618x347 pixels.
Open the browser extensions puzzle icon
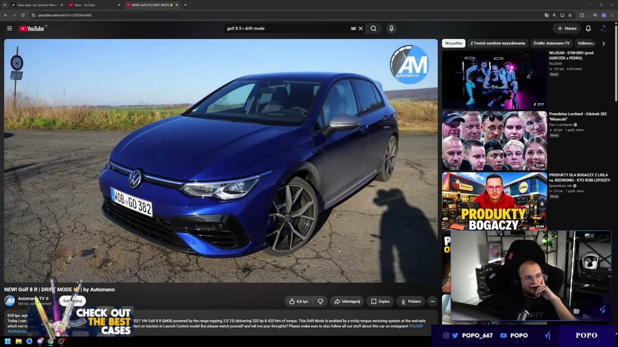click(x=582, y=15)
